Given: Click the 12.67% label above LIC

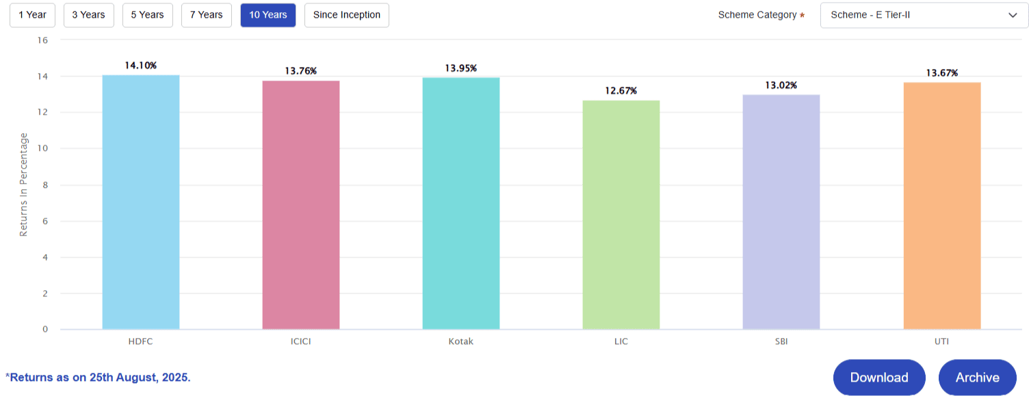Looking at the screenshot, I should point(621,91).
